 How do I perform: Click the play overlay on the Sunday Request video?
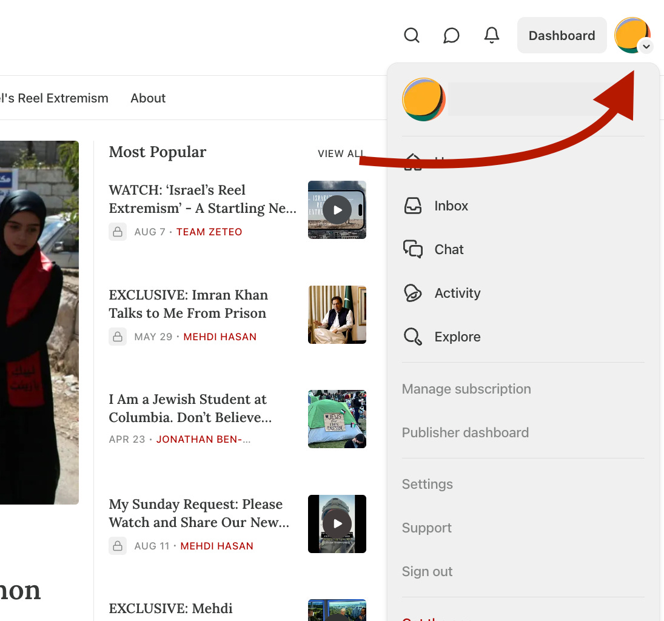(337, 523)
